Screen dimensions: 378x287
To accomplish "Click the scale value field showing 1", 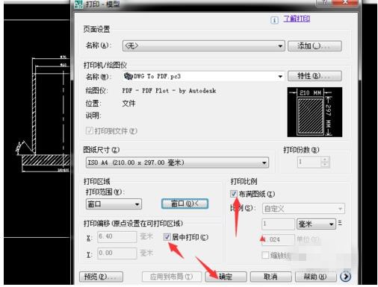I will pyautogui.click(x=278, y=224).
